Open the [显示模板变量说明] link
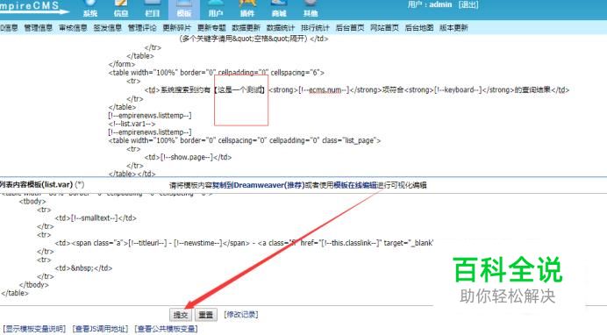 point(34,329)
